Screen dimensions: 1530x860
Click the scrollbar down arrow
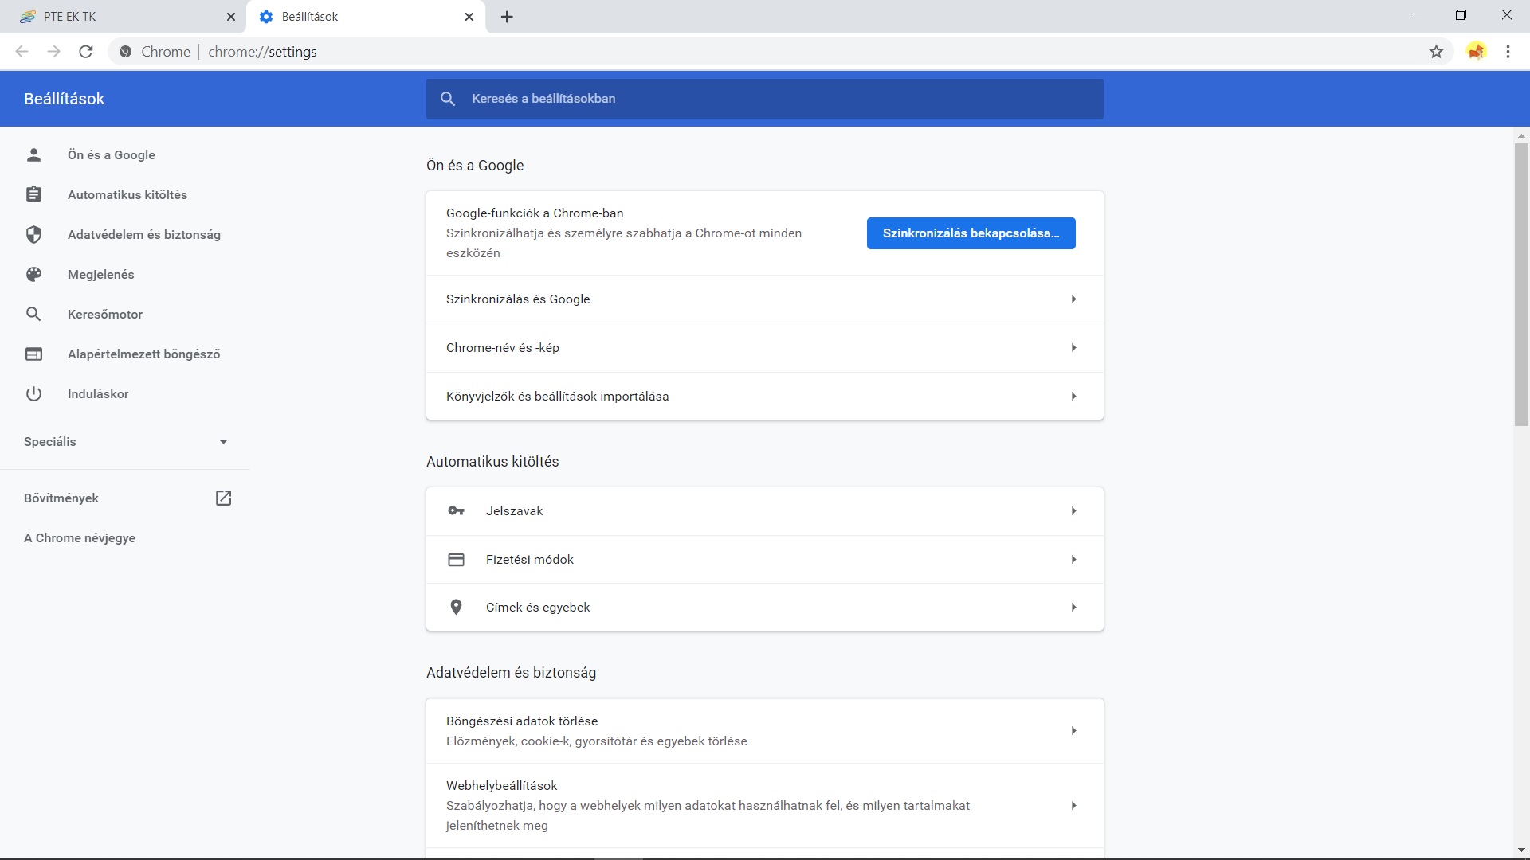[x=1521, y=850]
